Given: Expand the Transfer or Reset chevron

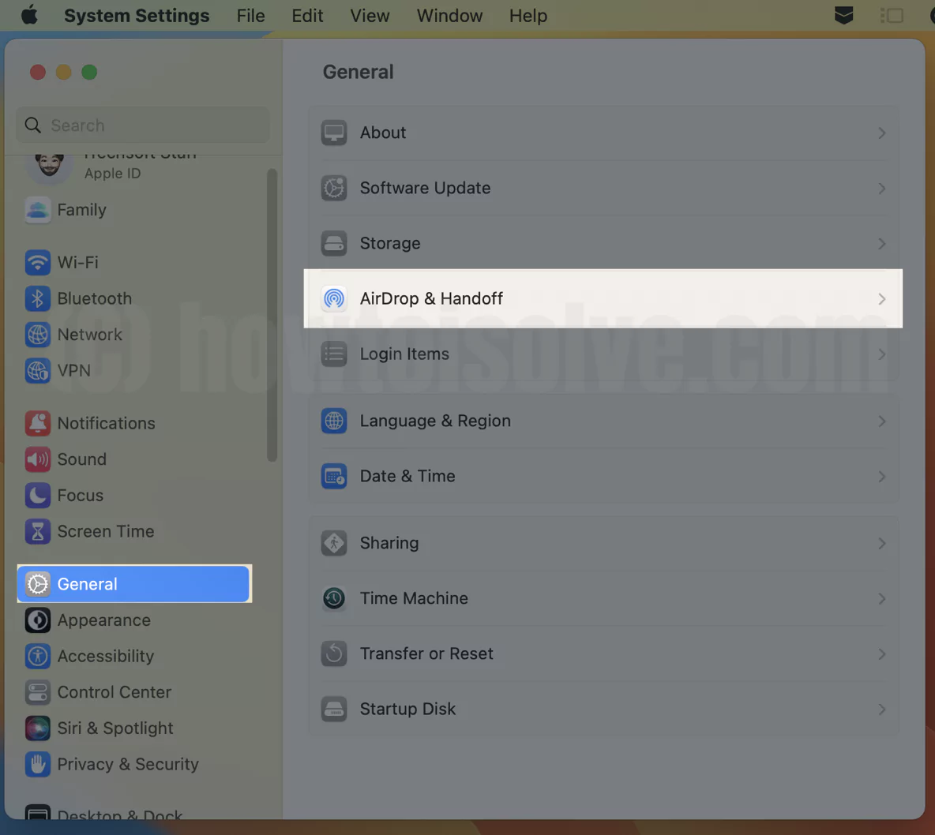Looking at the screenshot, I should 881,653.
